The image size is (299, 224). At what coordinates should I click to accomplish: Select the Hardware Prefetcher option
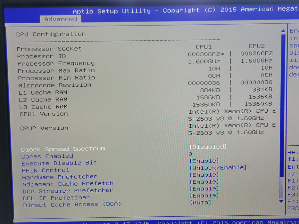tap(60, 177)
